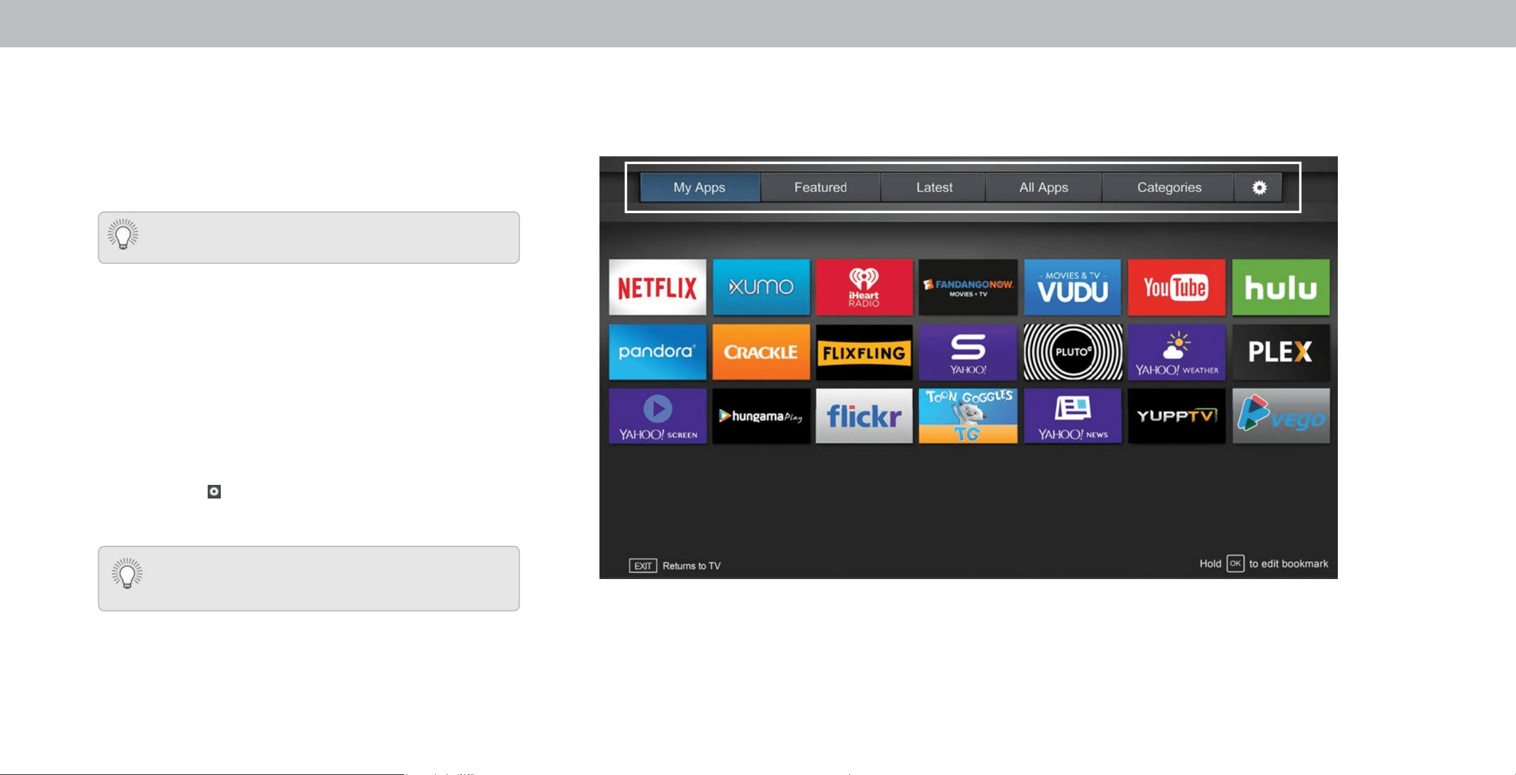Image resolution: width=1516 pixels, height=775 pixels.
Task: Open VUDU Movies & TV app
Action: pyautogui.click(x=1073, y=287)
